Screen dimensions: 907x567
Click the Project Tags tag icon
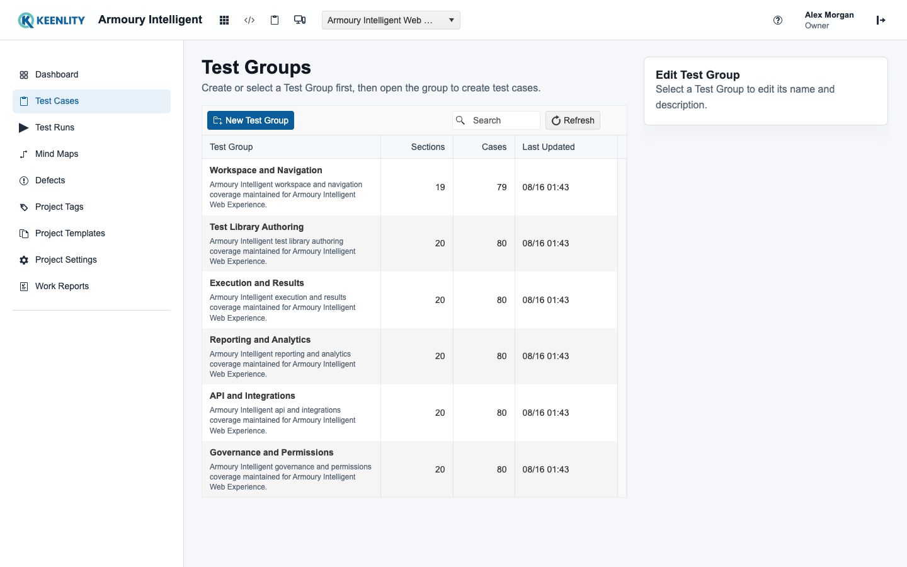24,207
